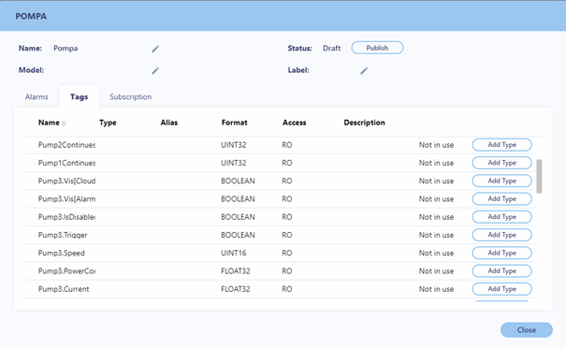This screenshot has height=349, width=566.
Task: Add Type for Pump3.Trigger row
Action: (x=501, y=235)
